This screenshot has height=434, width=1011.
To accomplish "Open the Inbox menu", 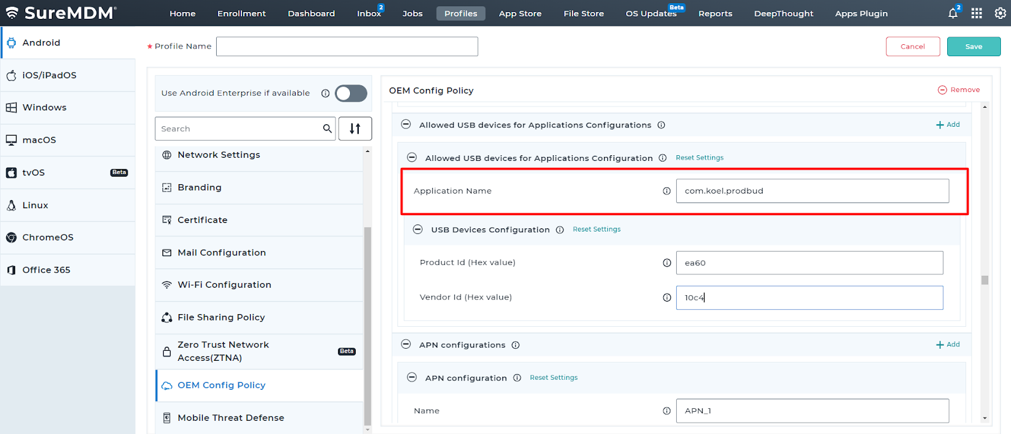I will (x=369, y=13).
